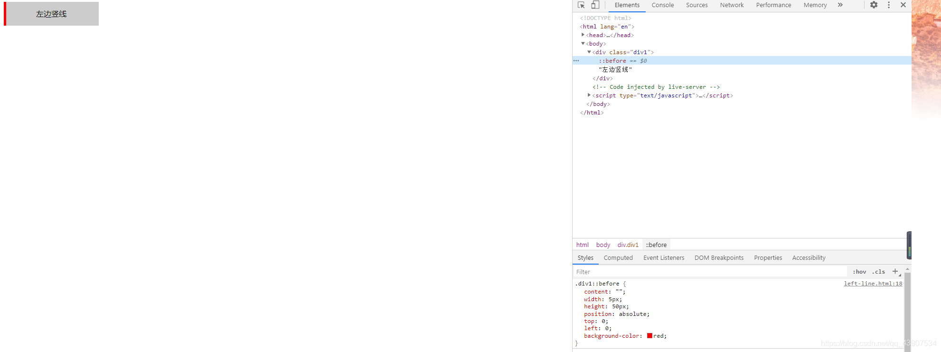The image size is (941, 352).
Task: Add new style rule plus icon
Action: [x=895, y=271]
